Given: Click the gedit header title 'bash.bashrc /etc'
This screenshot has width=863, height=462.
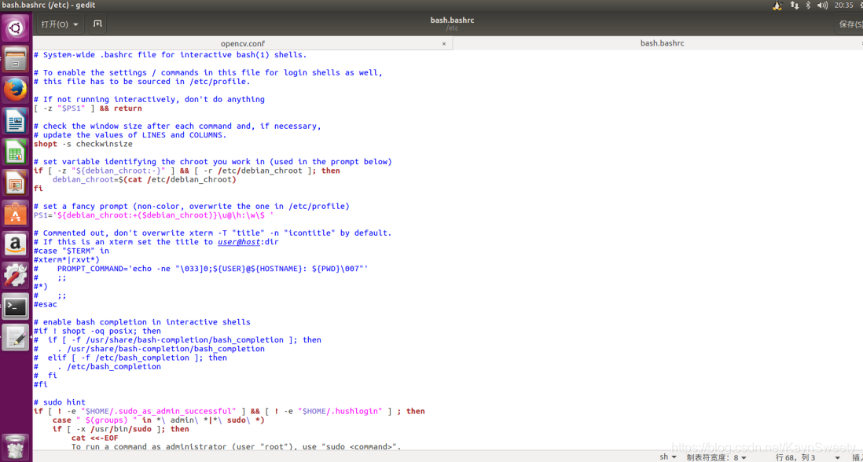Looking at the screenshot, I should 452,24.
